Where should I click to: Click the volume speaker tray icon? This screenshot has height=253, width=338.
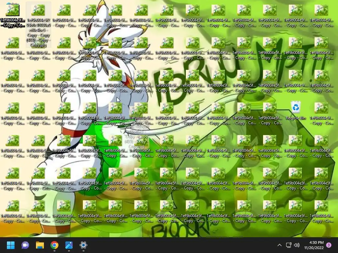[x=297, y=245]
